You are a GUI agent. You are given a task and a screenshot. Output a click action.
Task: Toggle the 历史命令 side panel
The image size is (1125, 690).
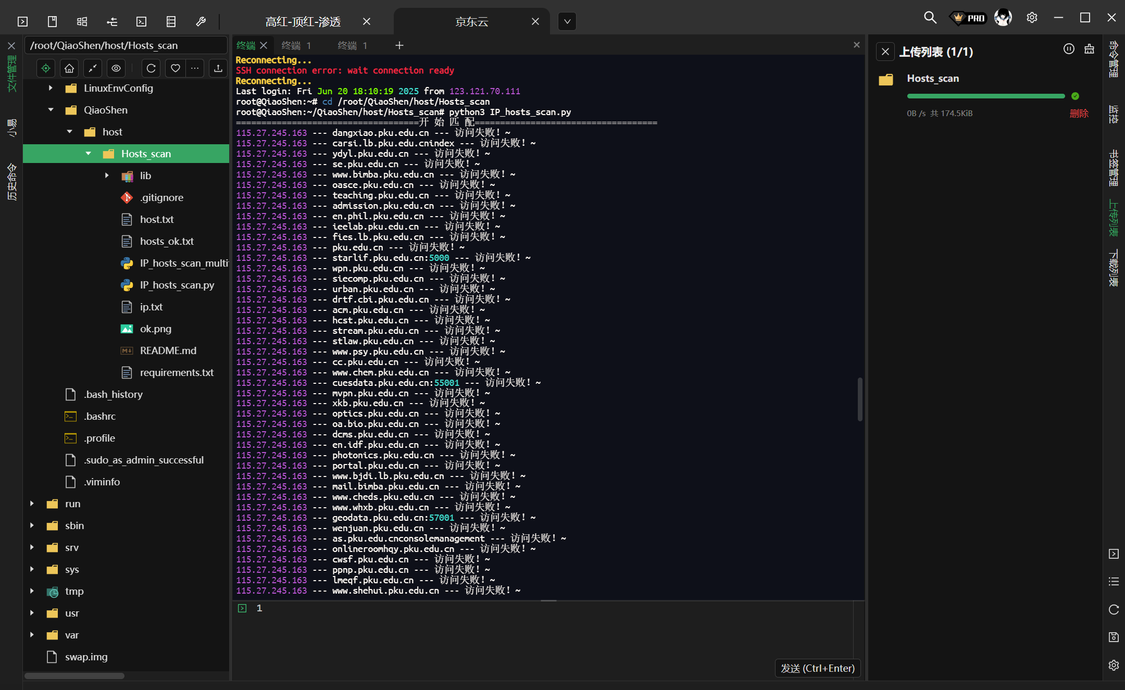tap(11, 182)
